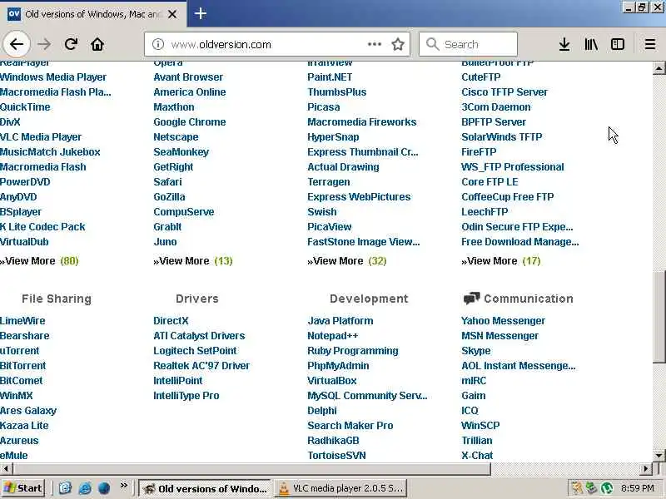Open the Free Download Manager link

tap(519, 242)
